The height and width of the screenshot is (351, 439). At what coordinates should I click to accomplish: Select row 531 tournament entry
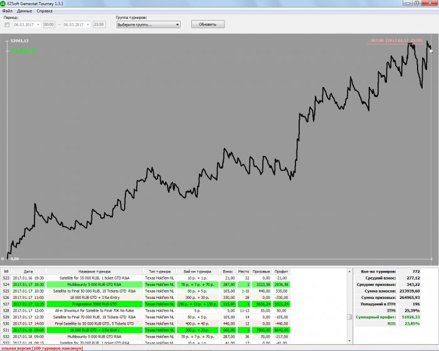pos(90,328)
